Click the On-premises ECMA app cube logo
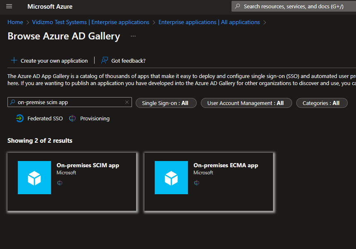The width and height of the screenshot is (356, 249). (171, 178)
